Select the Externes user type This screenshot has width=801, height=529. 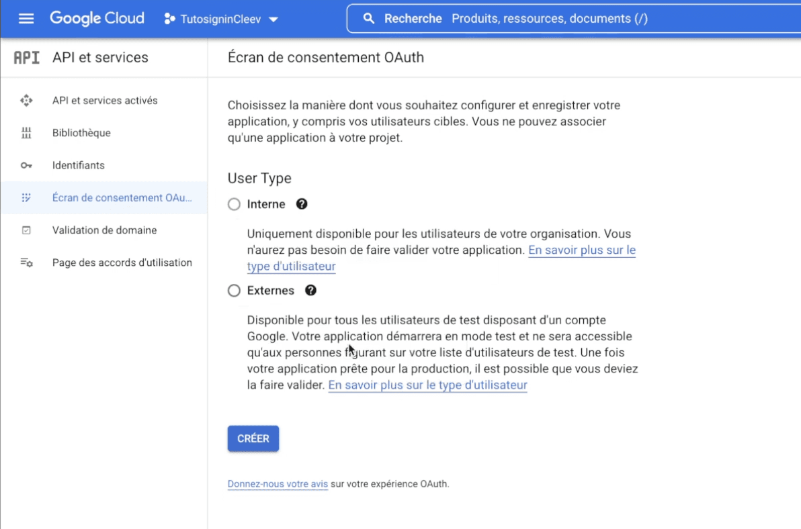[234, 290]
